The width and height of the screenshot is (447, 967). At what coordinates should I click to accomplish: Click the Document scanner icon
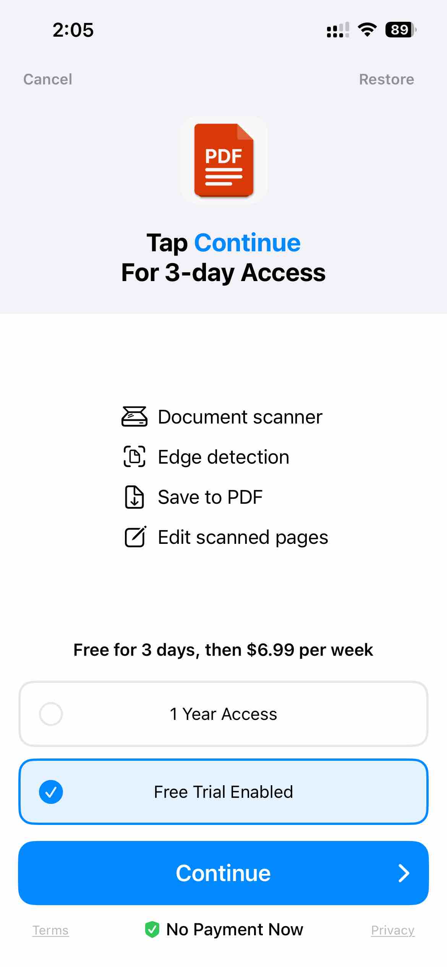(134, 417)
